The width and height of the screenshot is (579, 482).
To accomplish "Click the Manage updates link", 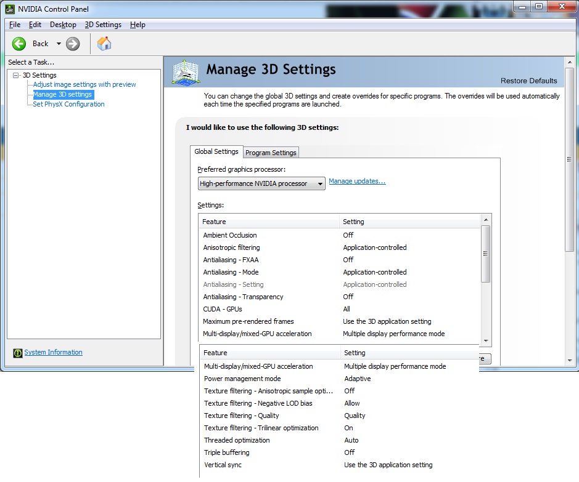I will [357, 182].
